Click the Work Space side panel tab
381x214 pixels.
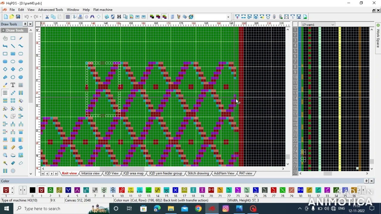pyautogui.click(x=378, y=38)
